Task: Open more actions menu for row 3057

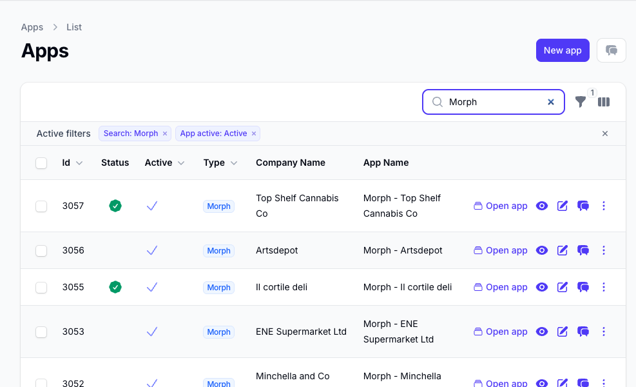Action: [604, 206]
